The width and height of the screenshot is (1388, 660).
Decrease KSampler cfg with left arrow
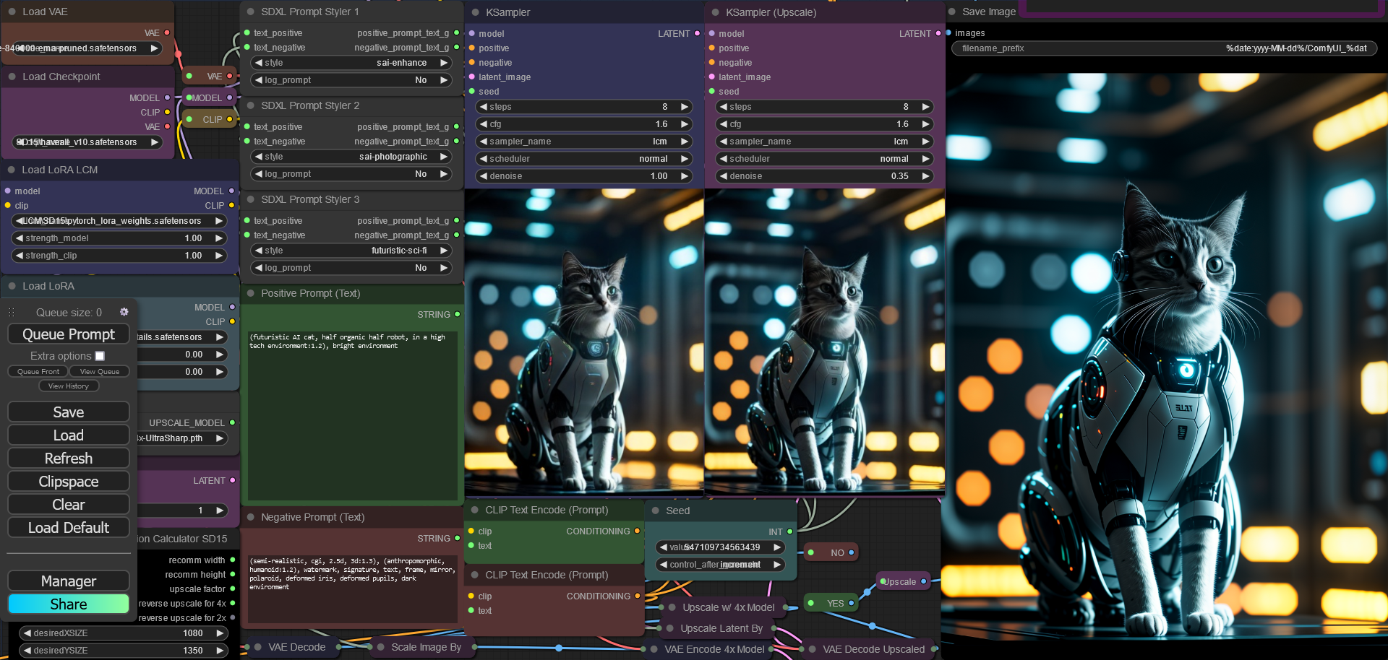tap(484, 124)
